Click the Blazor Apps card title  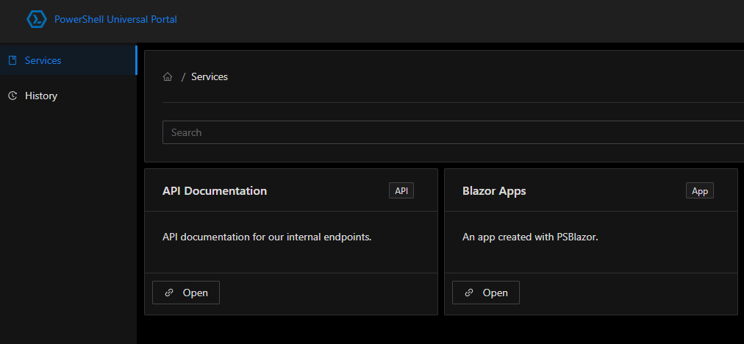494,191
